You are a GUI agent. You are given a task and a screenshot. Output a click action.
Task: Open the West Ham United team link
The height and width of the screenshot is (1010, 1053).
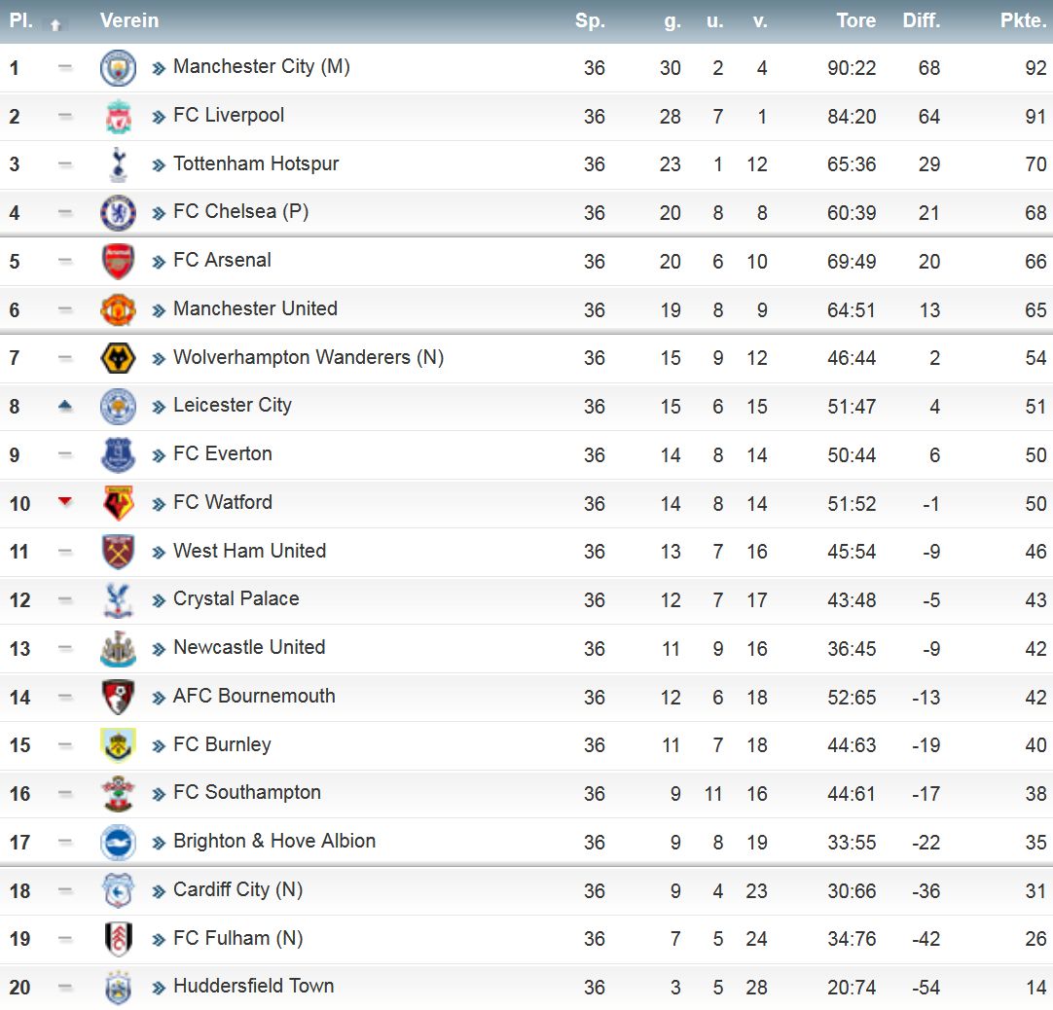click(250, 551)
